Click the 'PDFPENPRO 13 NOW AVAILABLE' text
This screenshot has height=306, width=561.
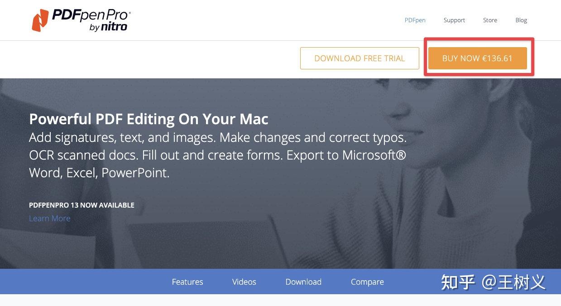click(82, 205)
